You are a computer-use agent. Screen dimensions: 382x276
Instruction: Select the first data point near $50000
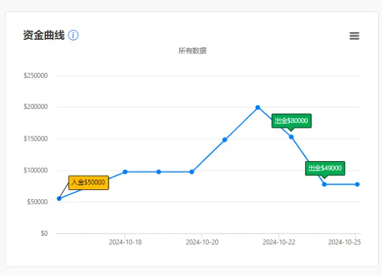tap(59, 199)
